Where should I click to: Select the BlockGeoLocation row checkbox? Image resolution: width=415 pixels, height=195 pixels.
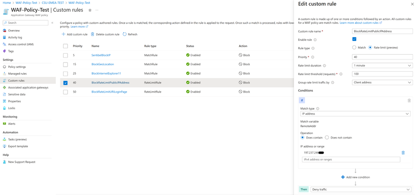coord(66,64)
